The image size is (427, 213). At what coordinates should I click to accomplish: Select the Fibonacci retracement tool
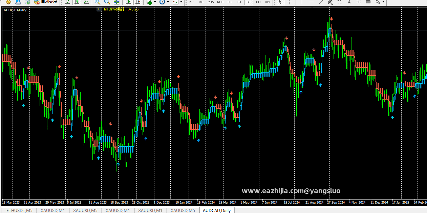point(340,2)
